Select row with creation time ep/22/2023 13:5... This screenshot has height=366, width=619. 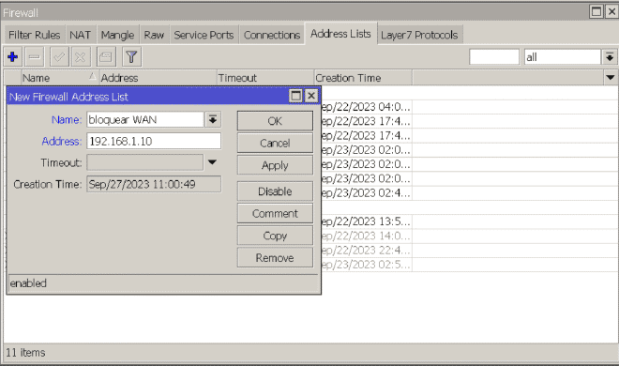point(470,221)
